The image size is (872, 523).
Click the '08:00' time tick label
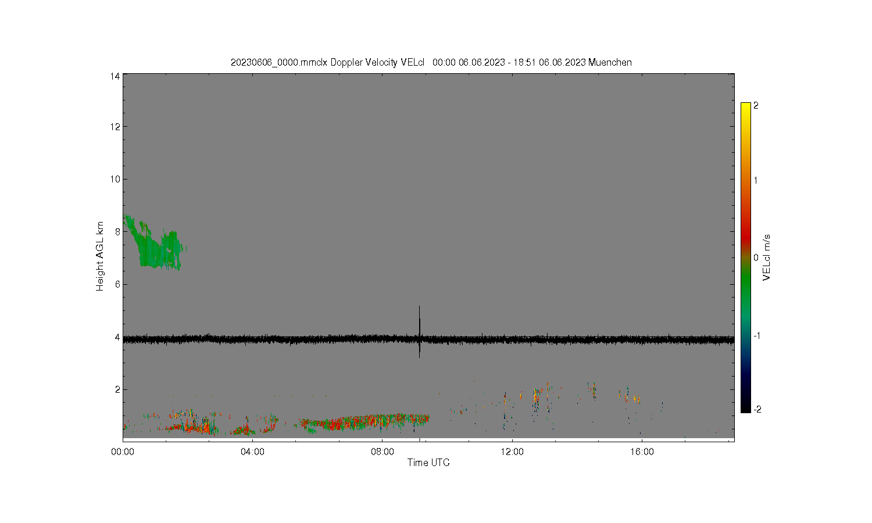click(x=382, y=452)
